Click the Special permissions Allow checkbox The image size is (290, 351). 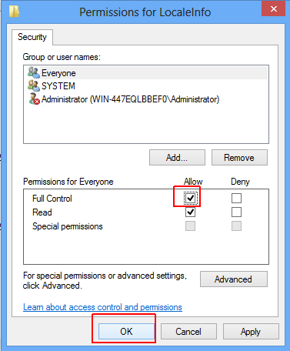(x=190, y=226)
